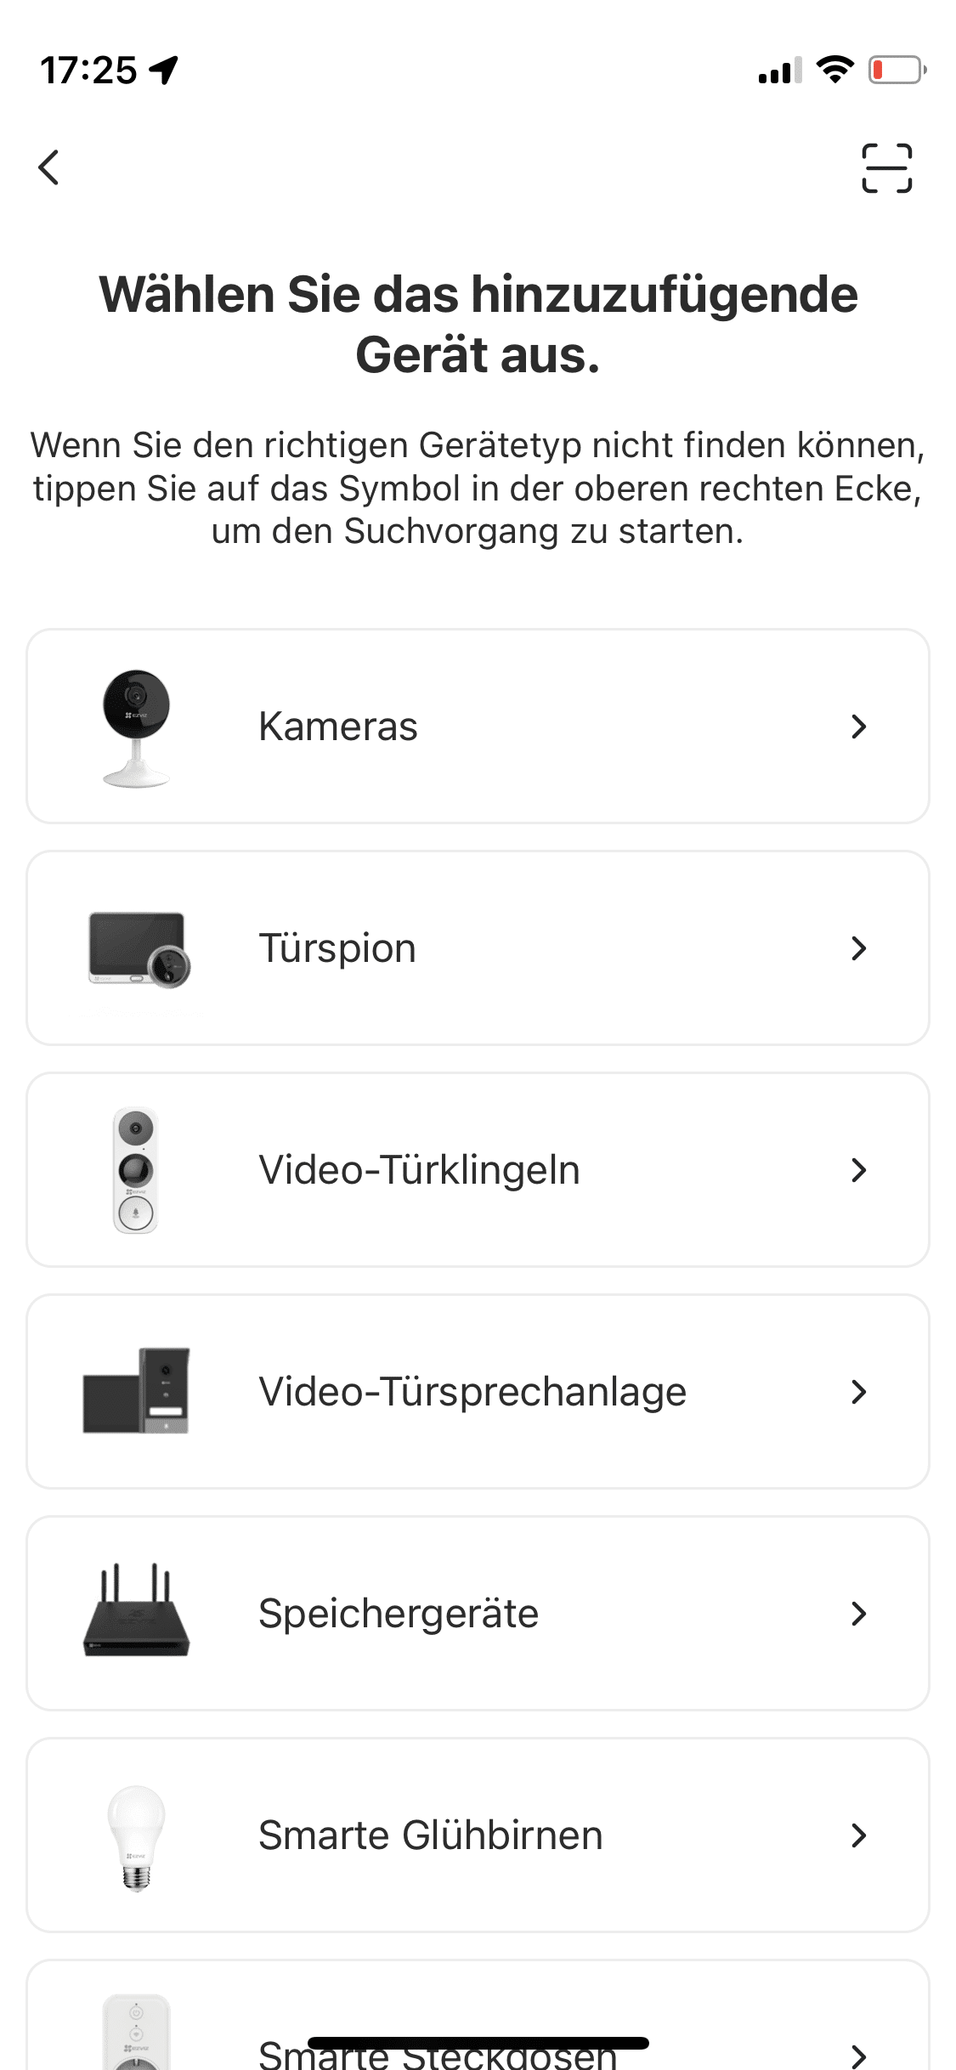
Task: Open Video-Türsprechanlage device type
Action: [472, 1392]
